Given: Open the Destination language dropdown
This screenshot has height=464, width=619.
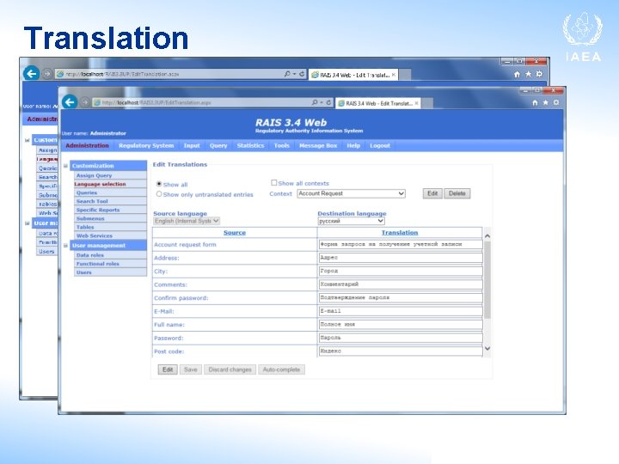Looking at the screenshot, I should point(351,221).
